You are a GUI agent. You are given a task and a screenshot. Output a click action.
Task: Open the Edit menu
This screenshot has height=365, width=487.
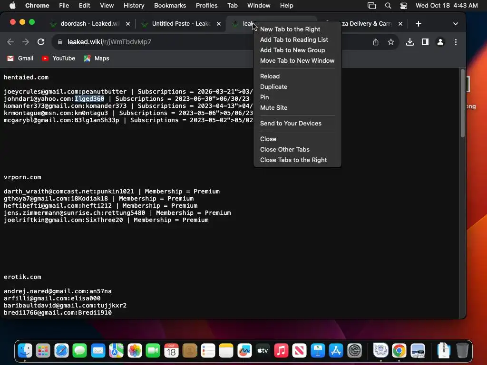[85, 6]
